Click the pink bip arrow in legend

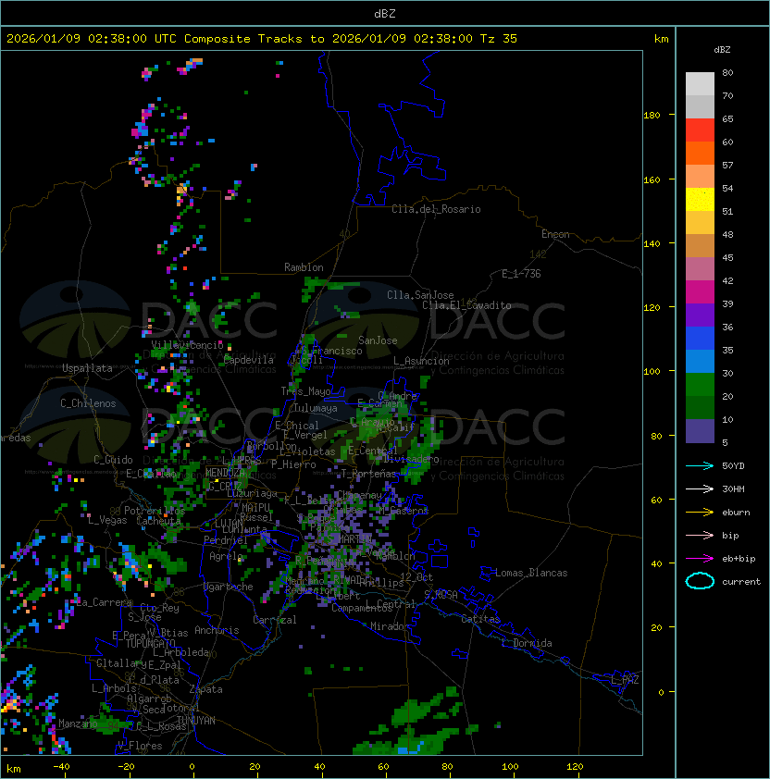[x=700, y=536]
